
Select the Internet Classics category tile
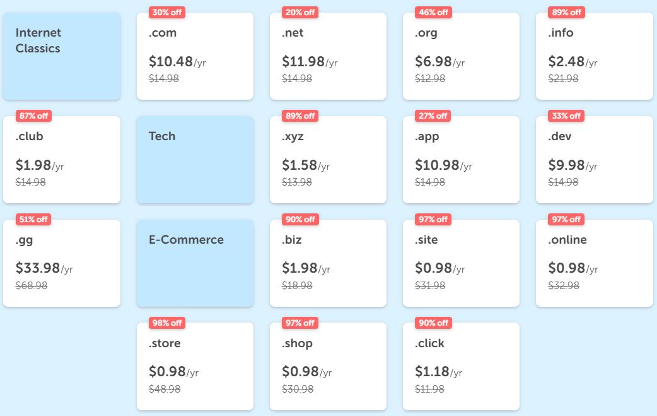pyautogui.click(x=61, y=56)
